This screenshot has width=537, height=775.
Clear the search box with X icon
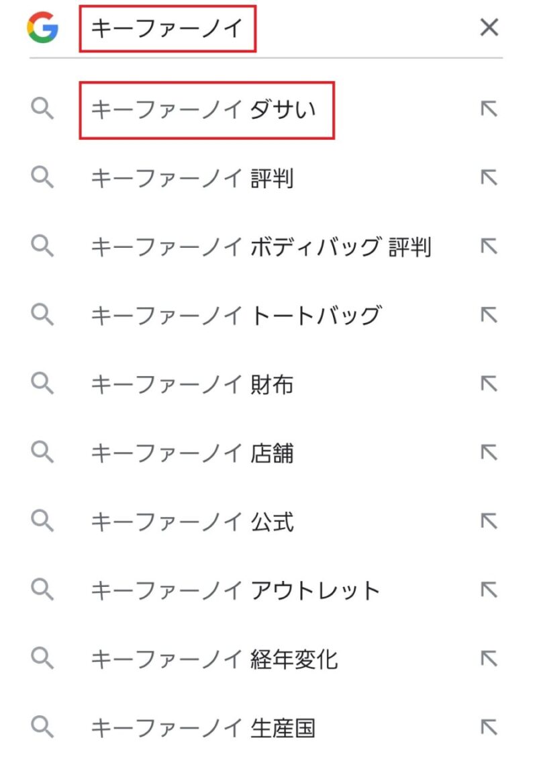click(489, 27)
